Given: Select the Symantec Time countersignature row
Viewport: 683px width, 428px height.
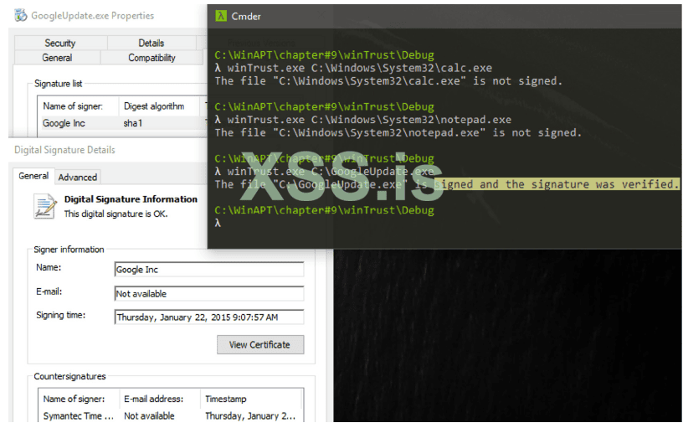Looking at the screenshot, I should click(x=171, y=415).
